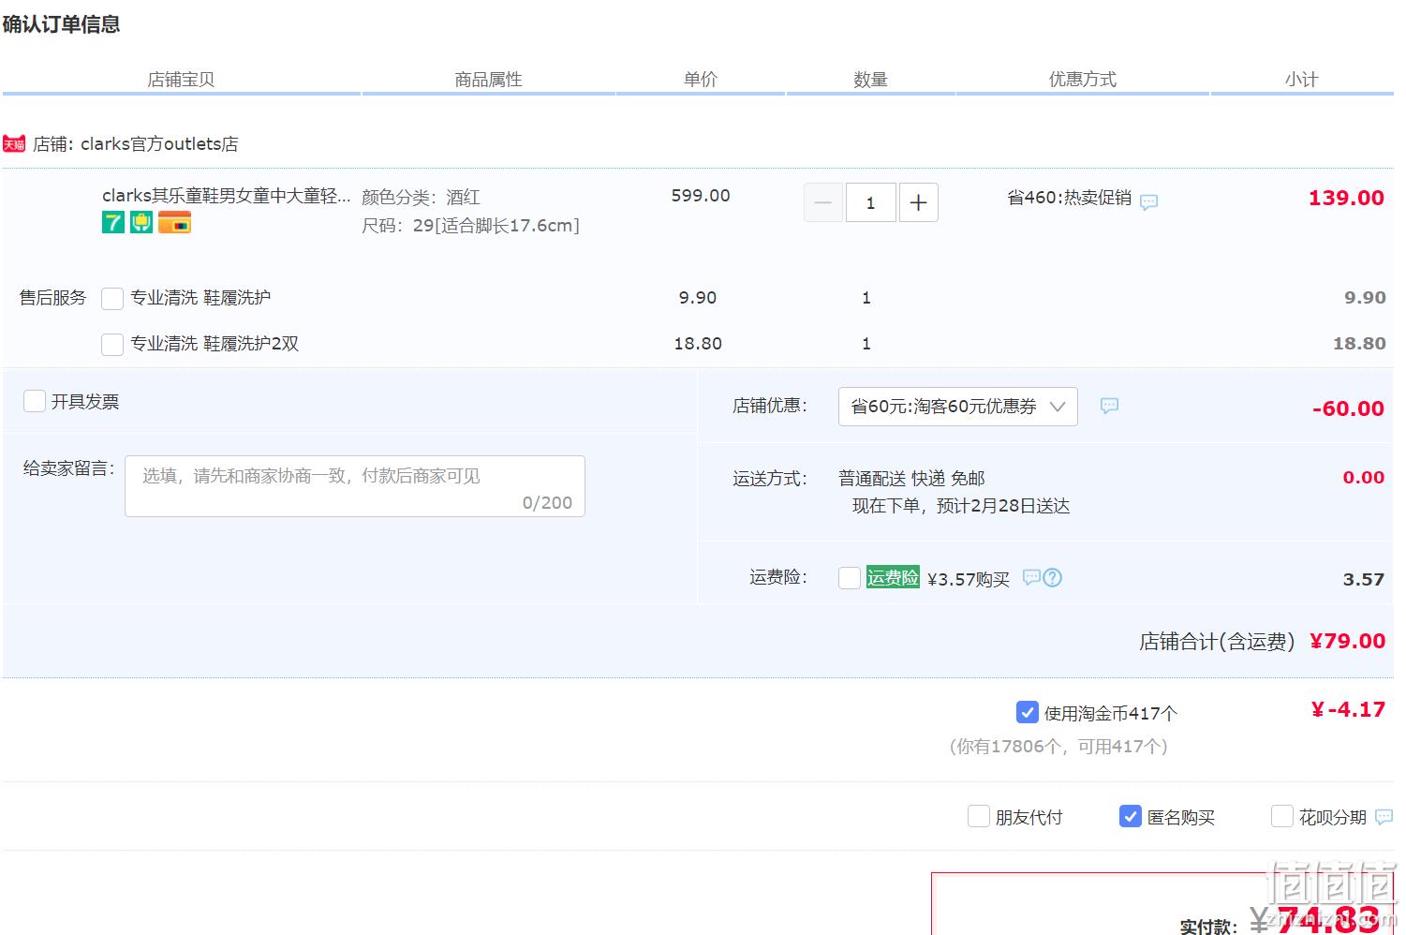
Task: Click the 单价 column header
Action: (x=701, y=80)
